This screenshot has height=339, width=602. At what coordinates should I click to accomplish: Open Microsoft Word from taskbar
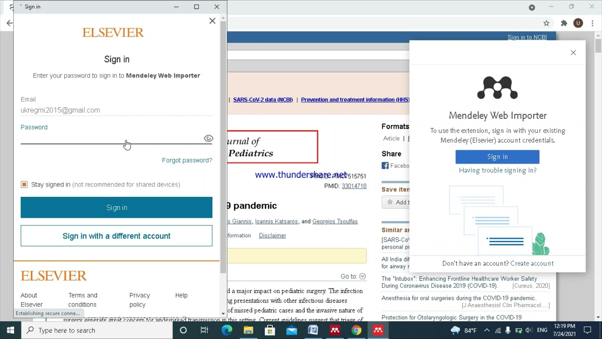pyautogui.click(x=313, y=331)
